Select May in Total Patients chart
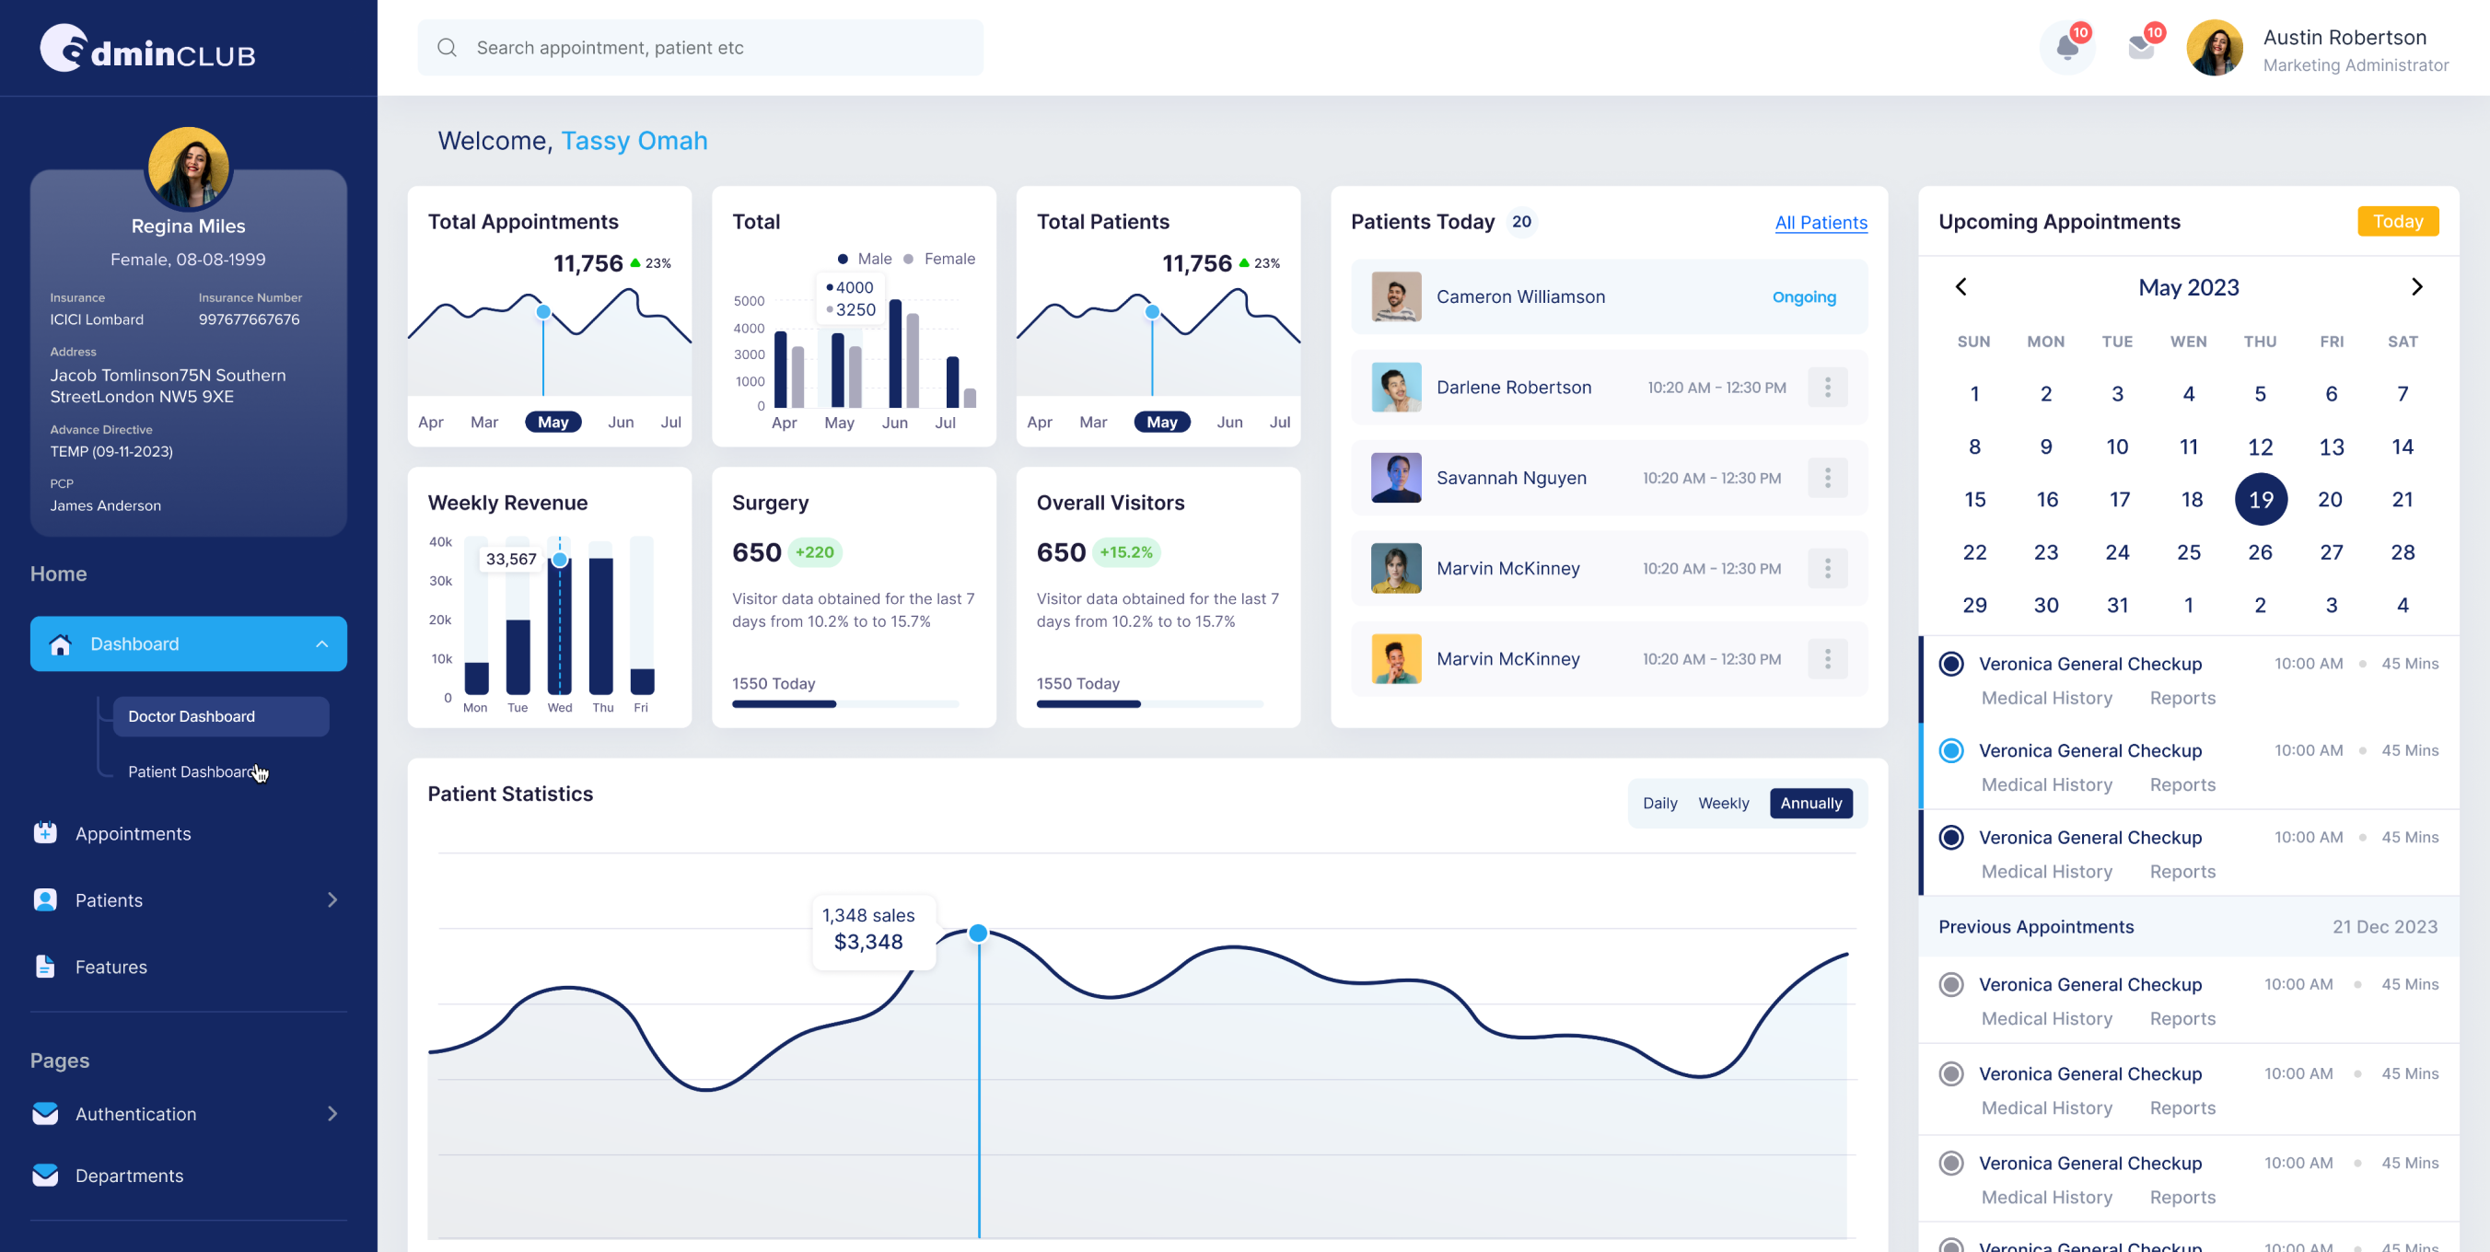The height and width of the screenshot is (1252, 2490). 1162,423
